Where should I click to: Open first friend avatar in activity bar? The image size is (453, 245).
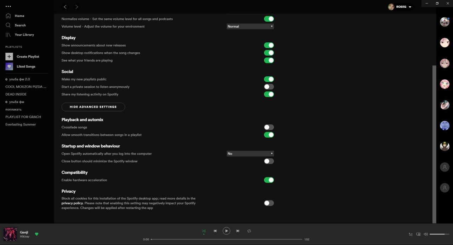pyautogui.click(x=445, y=22)
